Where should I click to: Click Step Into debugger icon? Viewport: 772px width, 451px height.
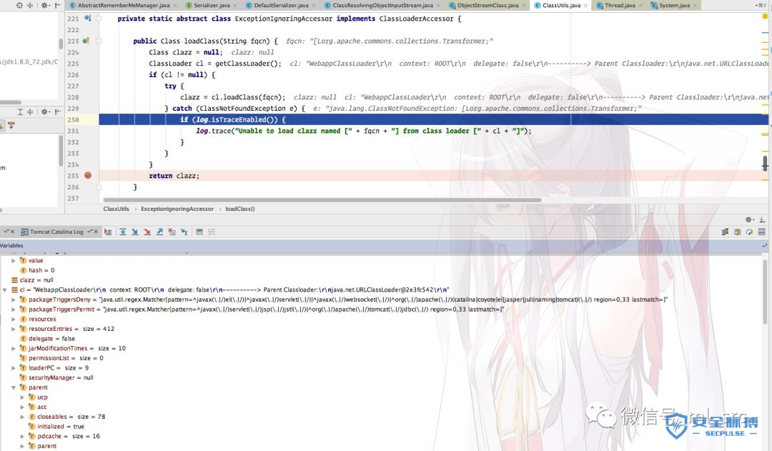coord(135,232)
